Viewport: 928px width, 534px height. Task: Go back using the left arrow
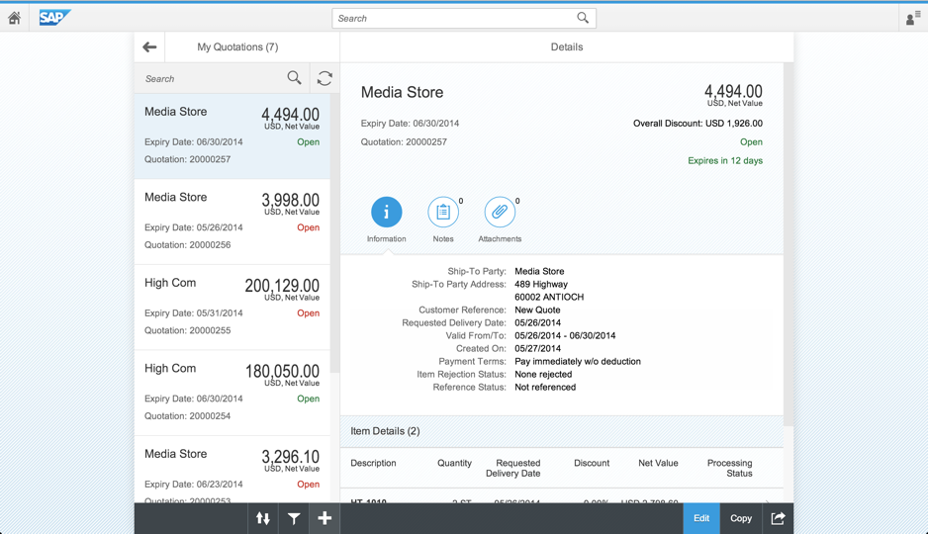pos(149,46)
